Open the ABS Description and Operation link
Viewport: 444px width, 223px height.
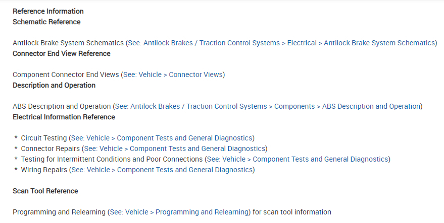point(268,106)
